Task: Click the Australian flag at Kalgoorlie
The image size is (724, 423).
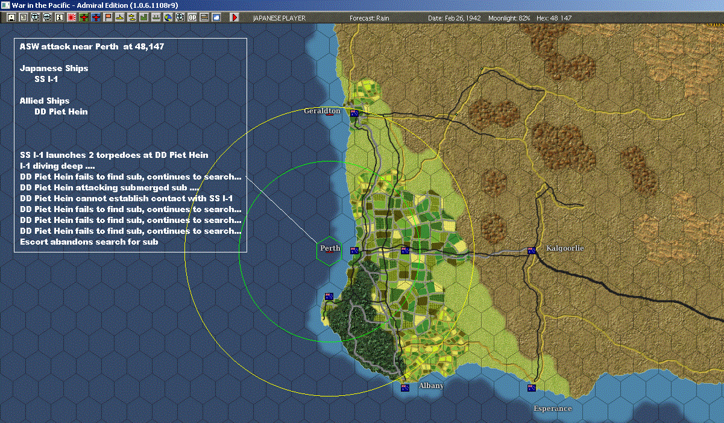Action: (532, 250)
